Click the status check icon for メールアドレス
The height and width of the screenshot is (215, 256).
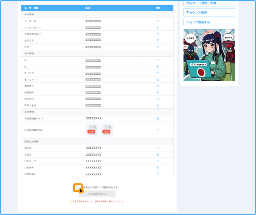click(158, 27)
